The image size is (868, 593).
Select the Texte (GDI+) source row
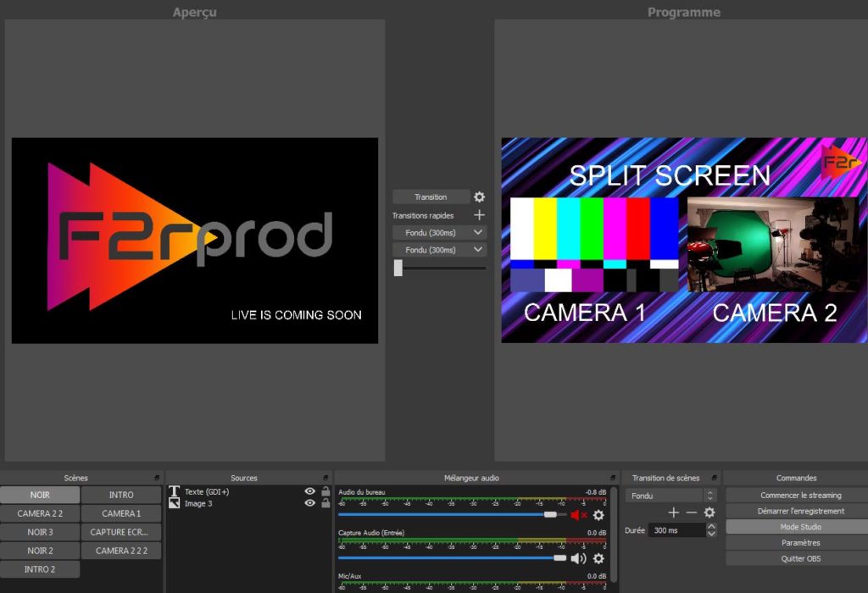click(x=250, y=491)
